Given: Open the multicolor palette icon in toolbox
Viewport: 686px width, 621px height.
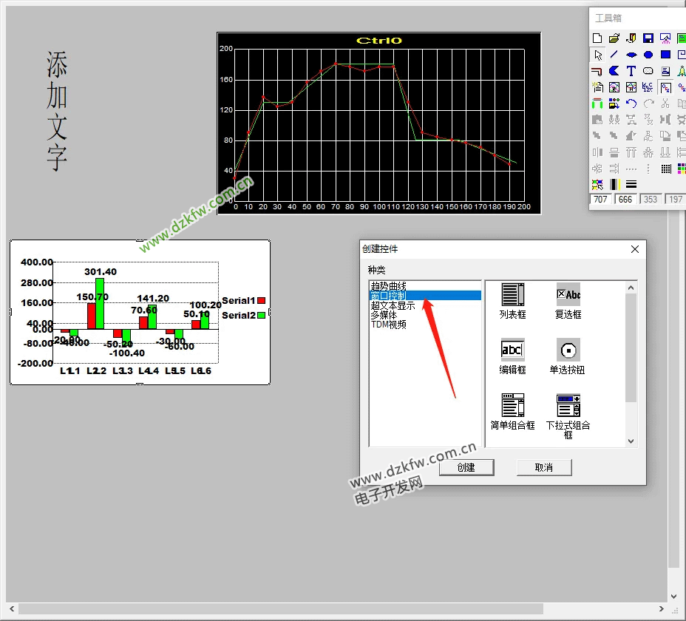Looking at the screenshot, I should point(682,169).
